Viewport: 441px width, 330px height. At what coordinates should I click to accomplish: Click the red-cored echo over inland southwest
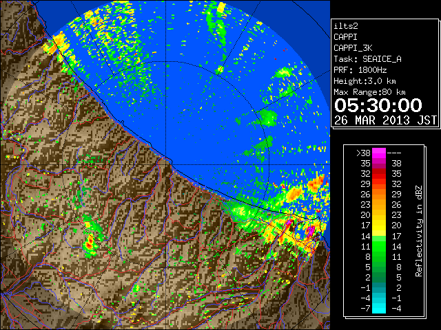[x=90, y=243]
